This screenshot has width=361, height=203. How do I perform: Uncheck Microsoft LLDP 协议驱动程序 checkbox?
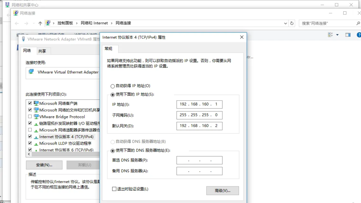30,143
